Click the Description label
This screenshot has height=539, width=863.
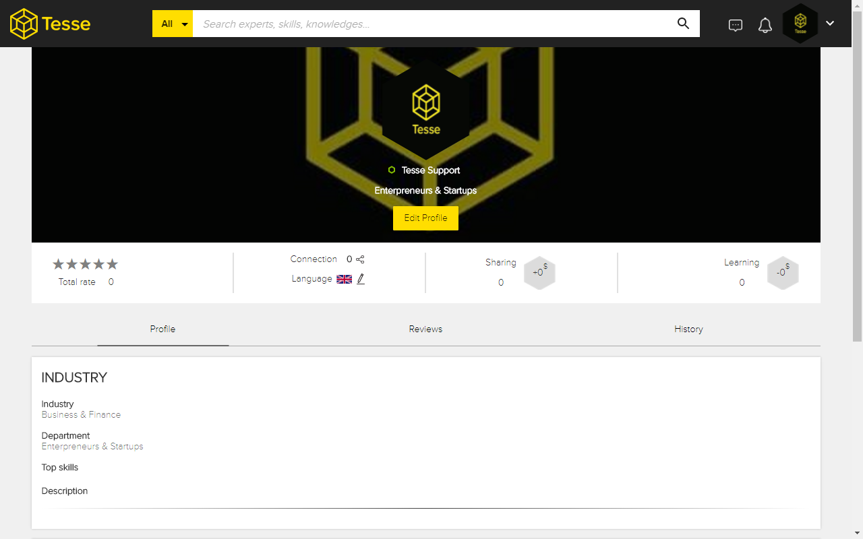(x=65, y=491)
